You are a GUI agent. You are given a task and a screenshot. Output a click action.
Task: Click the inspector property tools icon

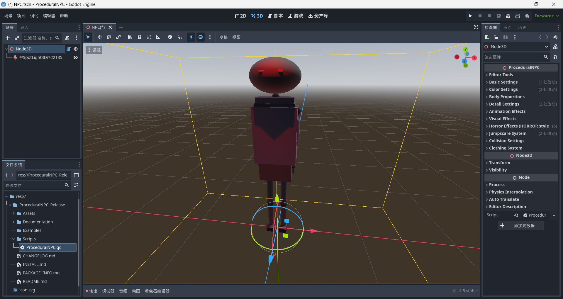click(555, 57)
